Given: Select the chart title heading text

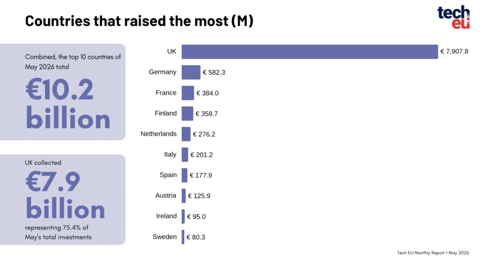Looking at the screenshot, I should coord(139,21).
